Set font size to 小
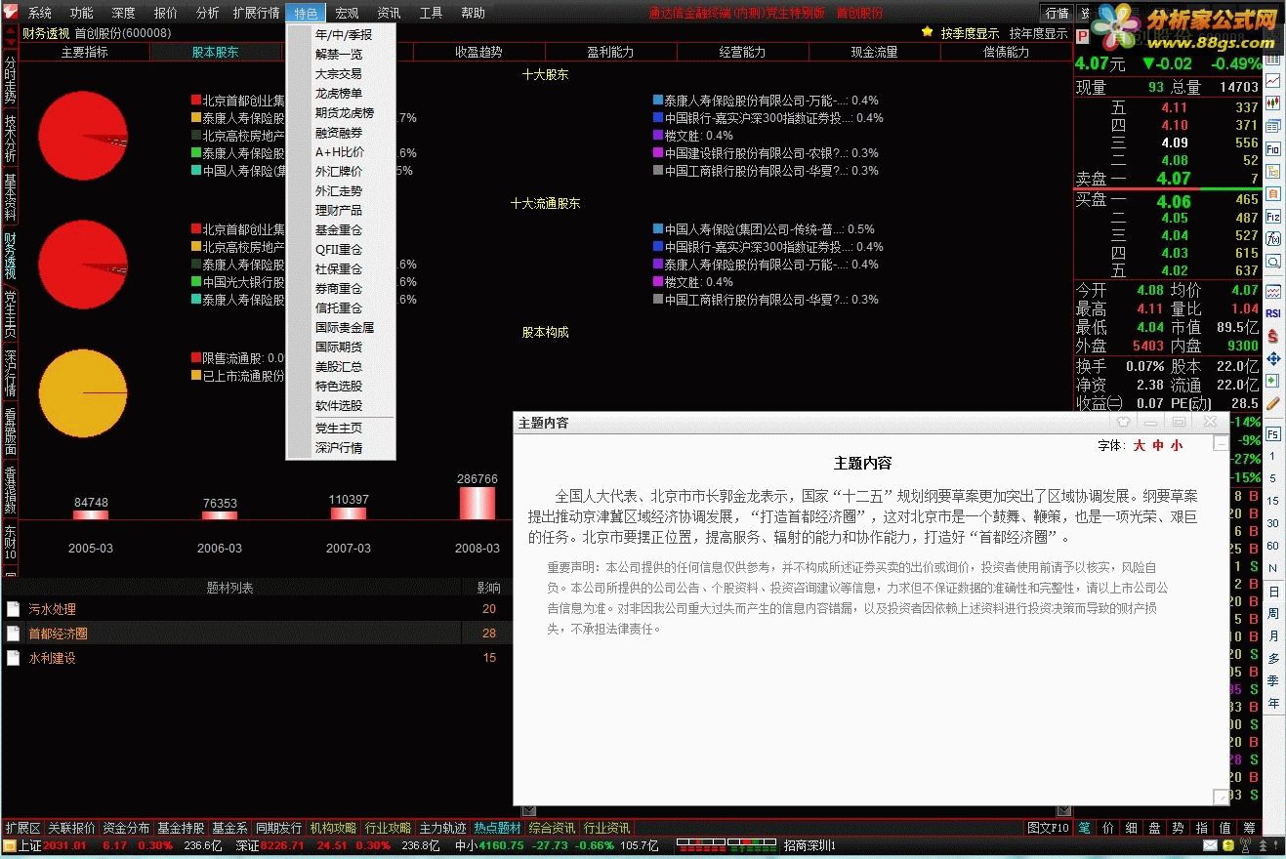The height and width of the screenshot is (859, 1286). [1177, 445]
